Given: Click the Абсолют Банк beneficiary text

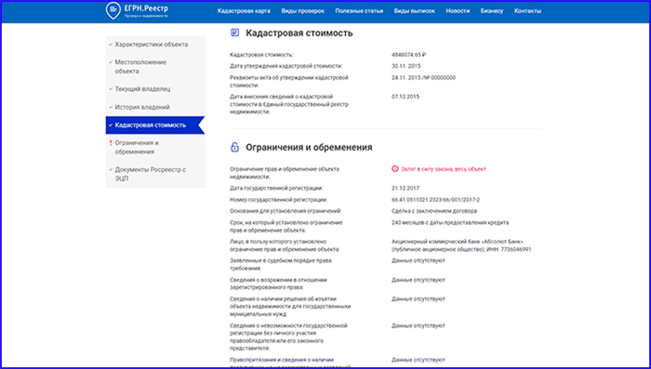Looking at the screenshot, I should pos(461,245).
